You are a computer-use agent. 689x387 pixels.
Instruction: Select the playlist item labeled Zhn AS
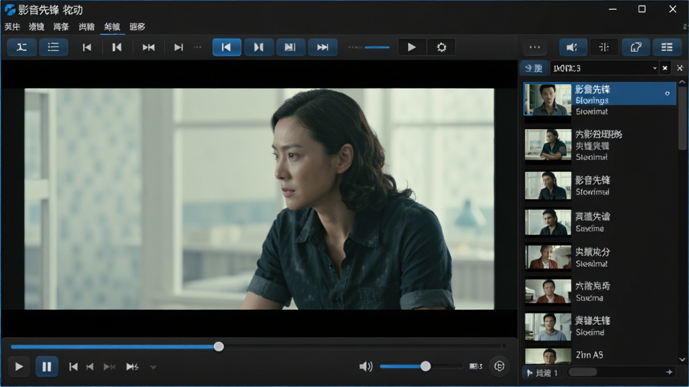(600, 355)
